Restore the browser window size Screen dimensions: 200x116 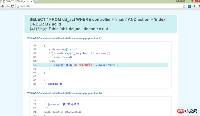tap(192, 1)
